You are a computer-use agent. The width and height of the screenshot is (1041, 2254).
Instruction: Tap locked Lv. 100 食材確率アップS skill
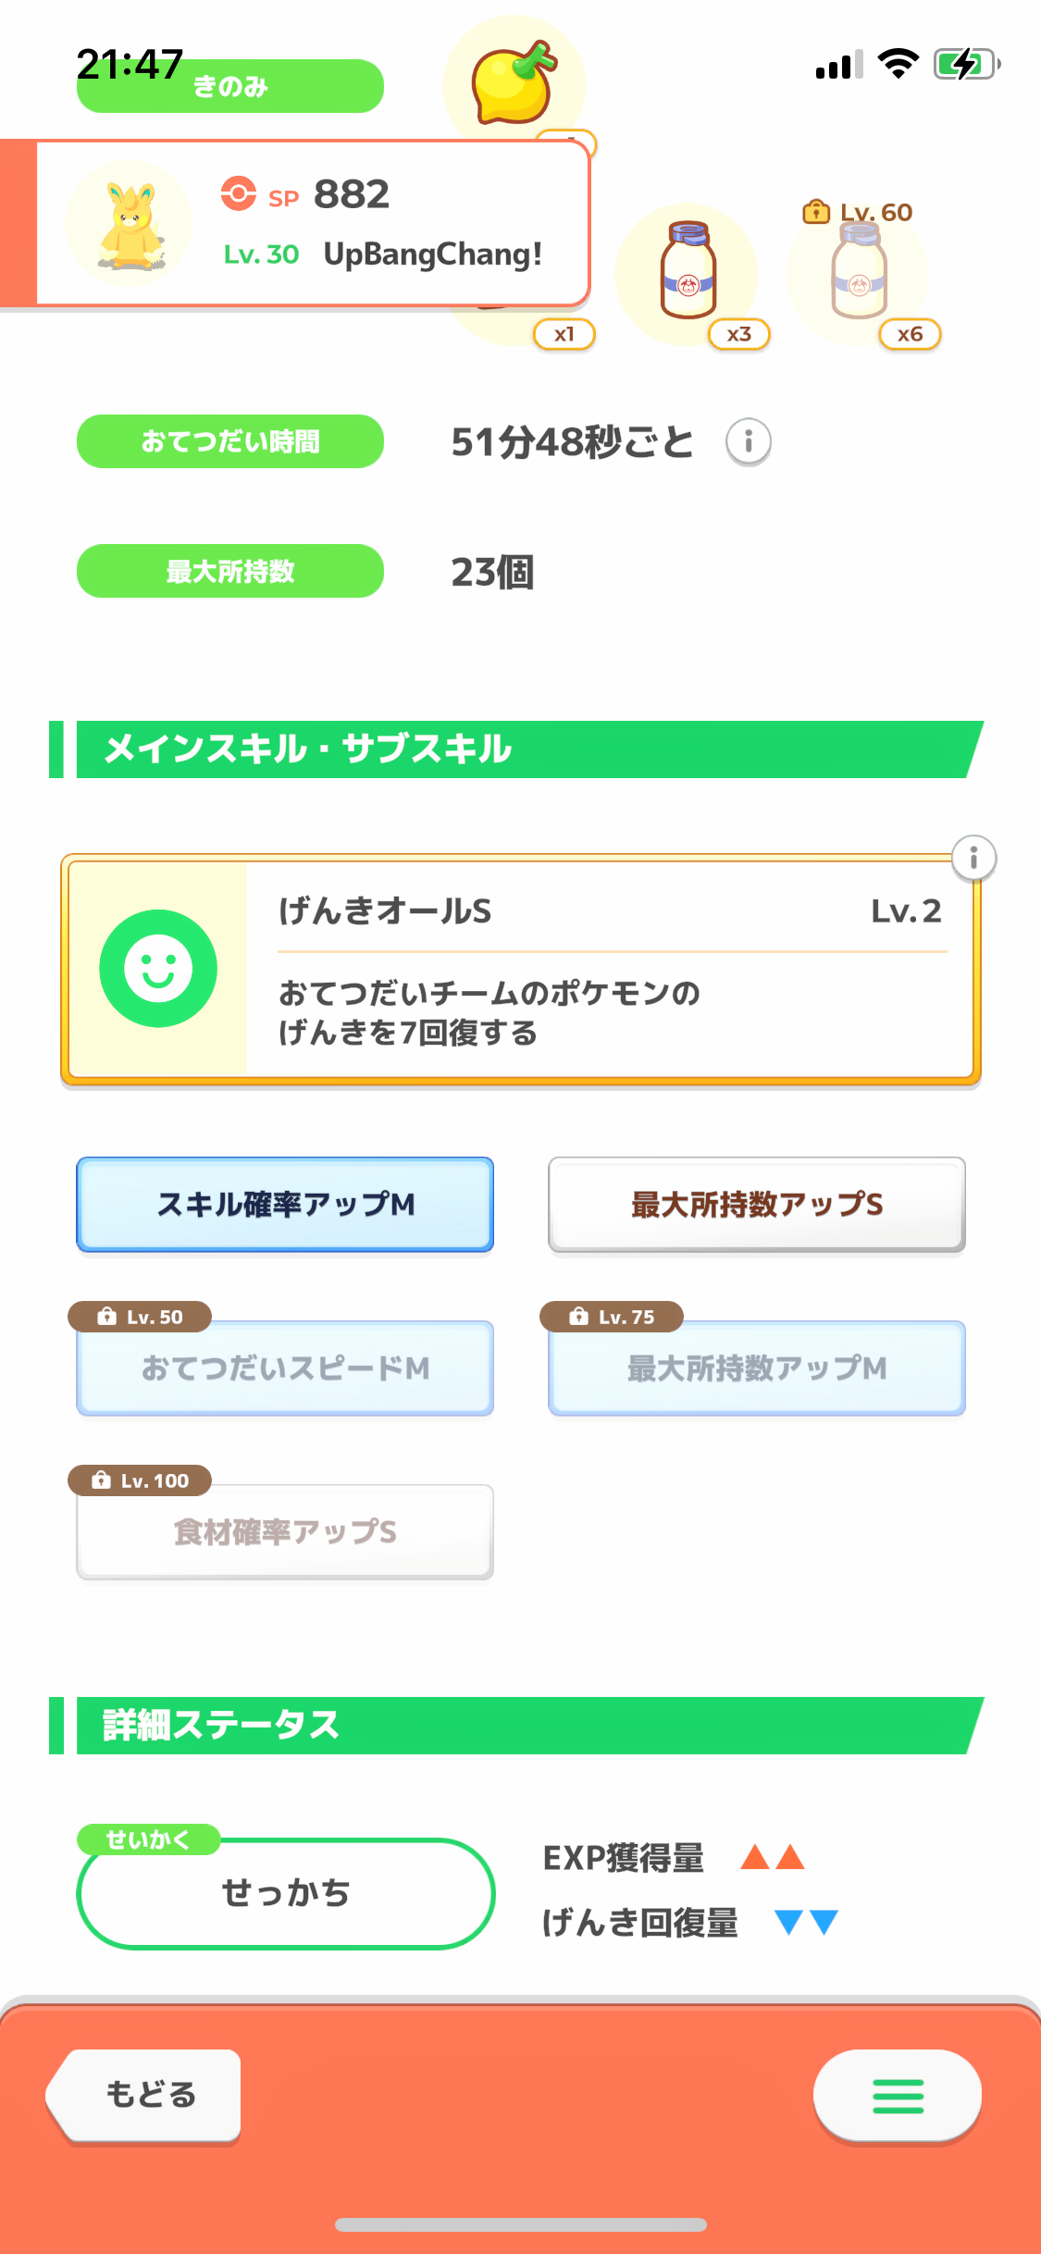285,1532
